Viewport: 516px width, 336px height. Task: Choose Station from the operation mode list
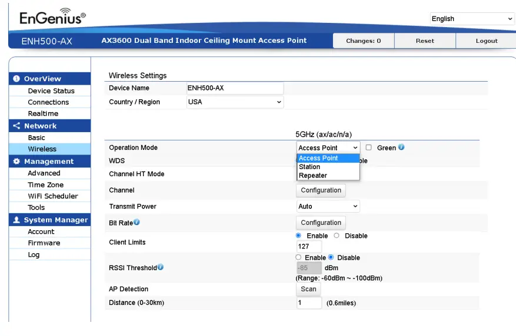[x=309, y=167]
